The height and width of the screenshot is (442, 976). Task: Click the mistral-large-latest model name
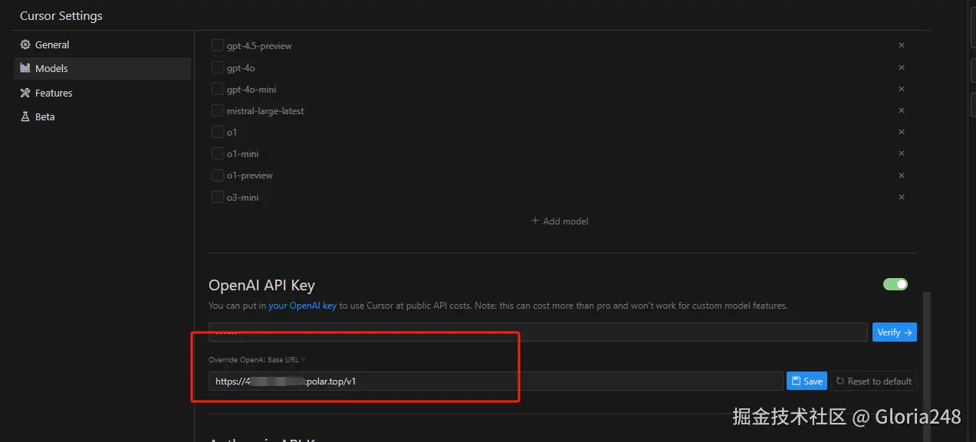[265, 111]
